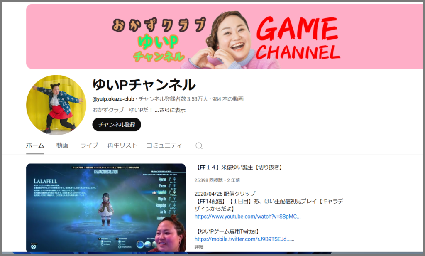Click the 984 本の動画 video count

228,99
